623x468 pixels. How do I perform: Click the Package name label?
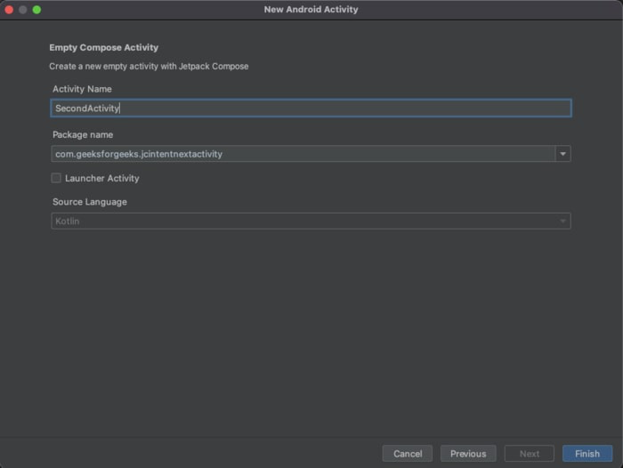point(83,134)
